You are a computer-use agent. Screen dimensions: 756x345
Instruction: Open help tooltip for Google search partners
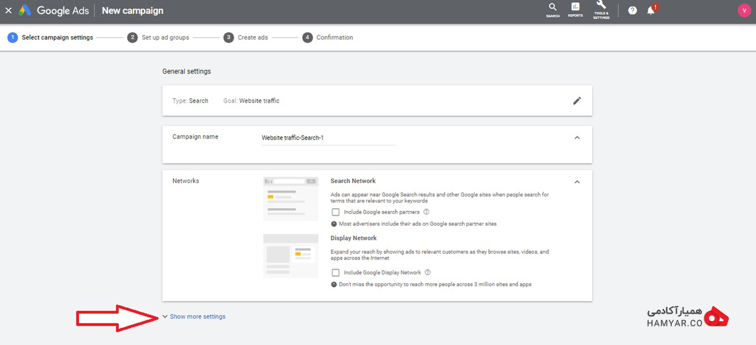(x=426, y=212)
